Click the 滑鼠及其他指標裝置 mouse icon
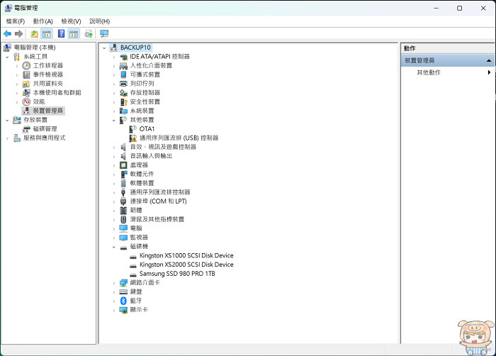This screenshot has width=496, height=356. (123, 220)
